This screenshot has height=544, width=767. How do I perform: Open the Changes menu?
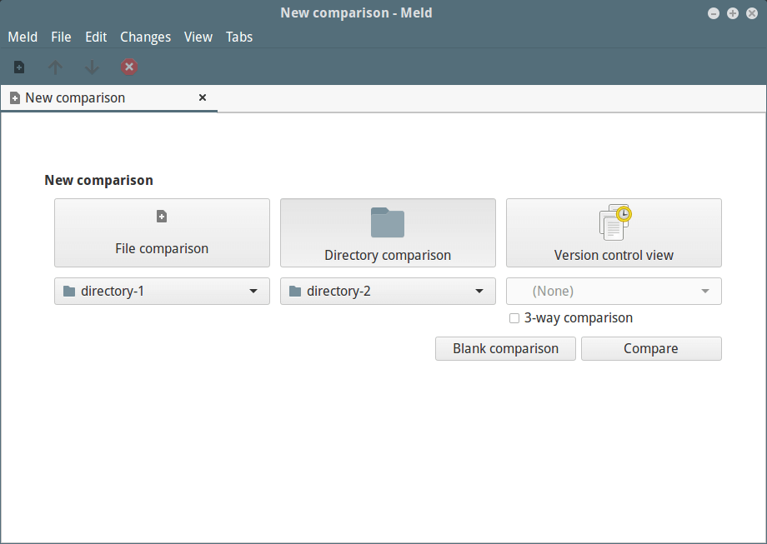(145, 37)
